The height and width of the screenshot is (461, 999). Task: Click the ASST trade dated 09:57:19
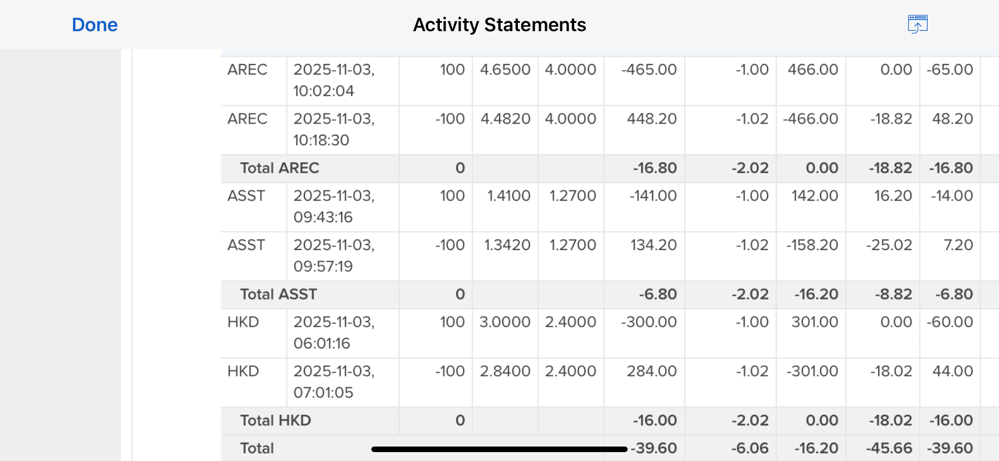[334, 255]
